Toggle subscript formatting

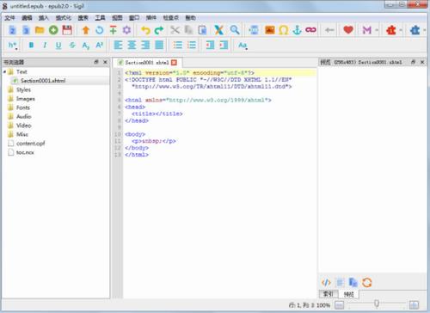coord(86,46)
